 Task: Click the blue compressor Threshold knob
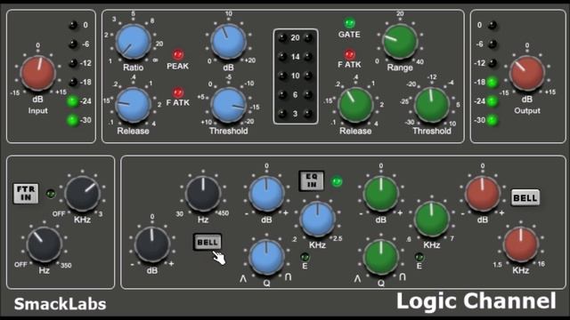(x=228, y=105)
